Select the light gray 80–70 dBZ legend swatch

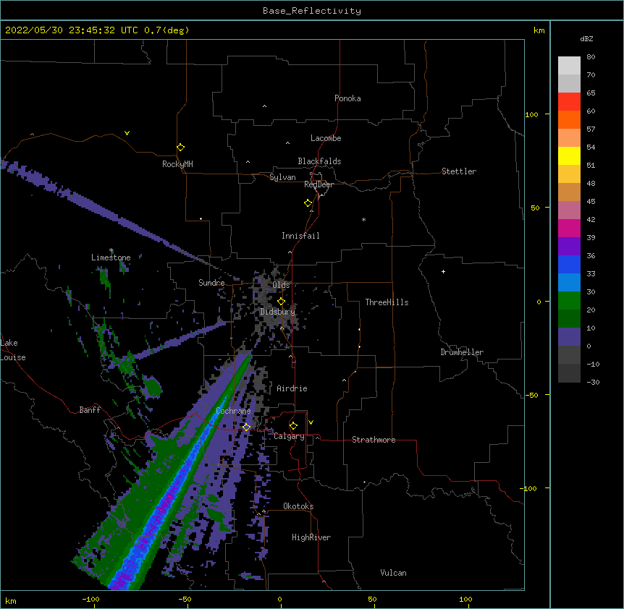[569, 66]
